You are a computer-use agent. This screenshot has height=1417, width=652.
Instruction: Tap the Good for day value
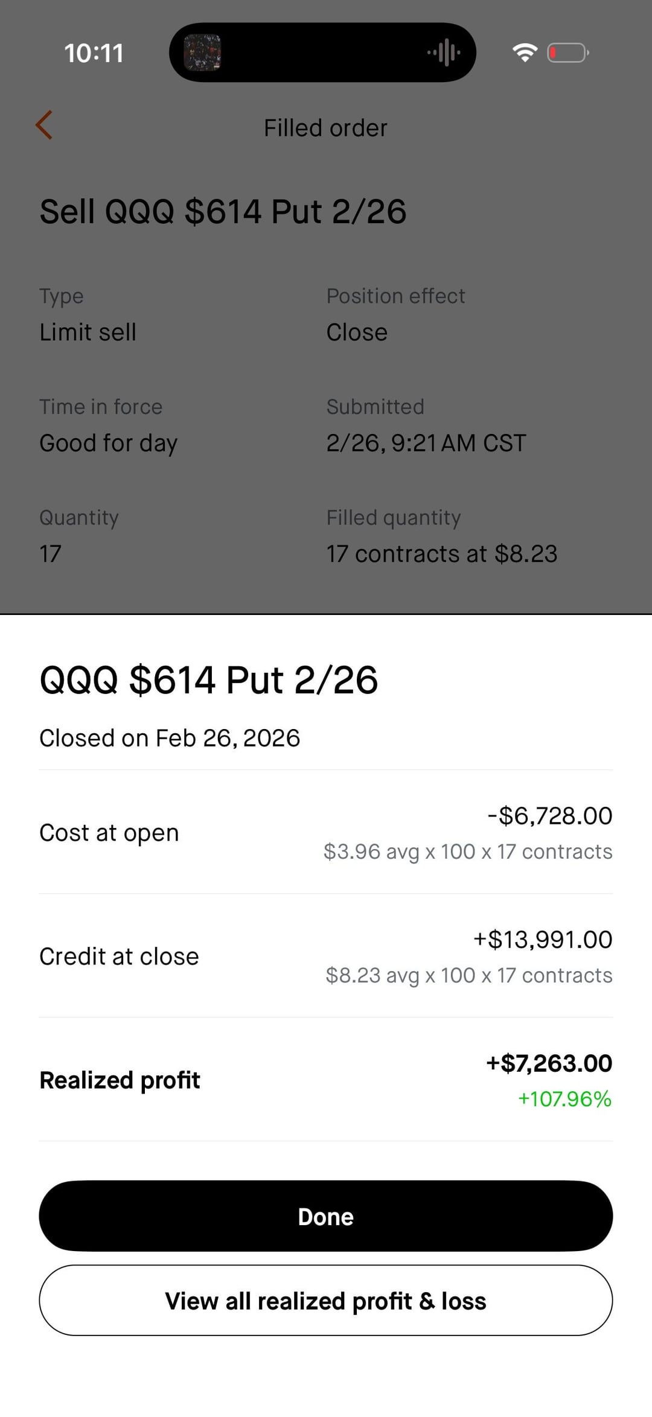pos(109,444)
